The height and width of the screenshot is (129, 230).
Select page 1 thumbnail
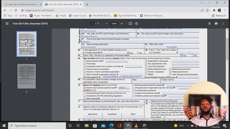[27, 44]
